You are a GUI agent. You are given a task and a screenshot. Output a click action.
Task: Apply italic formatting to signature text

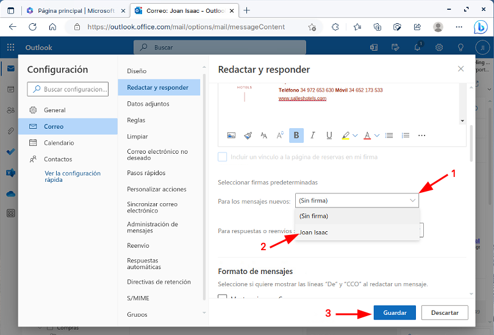tap(313, 135)
